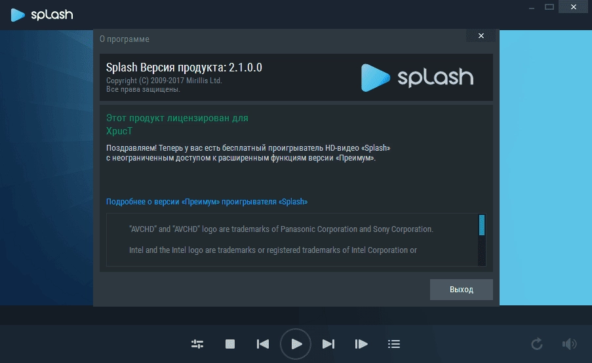Click the Copyright (C) 2009-2017 Mirillis Ltd. line
The width and height of the screenshot is (592, 363).
pyautogui.click(x=164, y=81)
